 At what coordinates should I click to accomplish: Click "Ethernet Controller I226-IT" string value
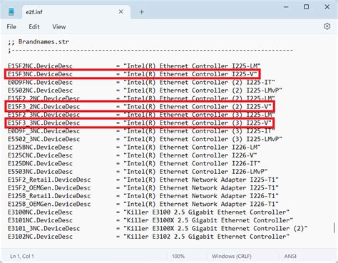pyautogui.click(x=192, y=163)
